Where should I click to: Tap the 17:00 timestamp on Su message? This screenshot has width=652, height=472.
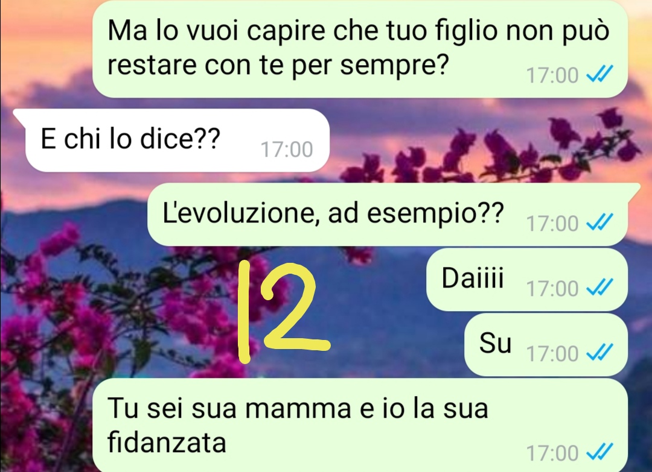coord(552,353)
